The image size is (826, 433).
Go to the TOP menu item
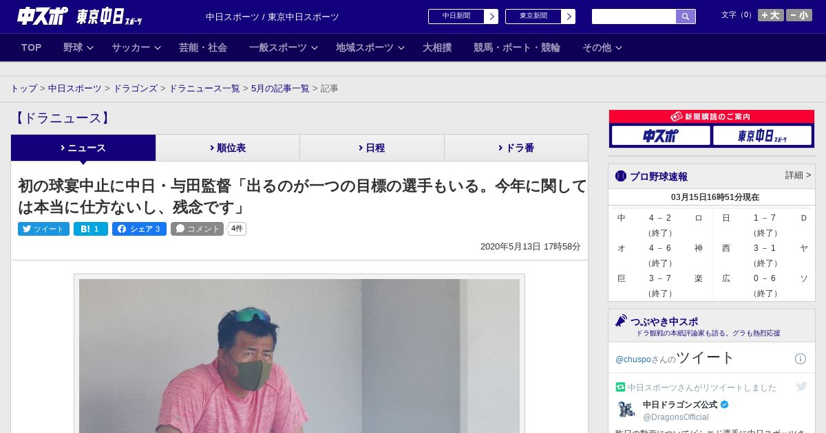tap(32, 47)
